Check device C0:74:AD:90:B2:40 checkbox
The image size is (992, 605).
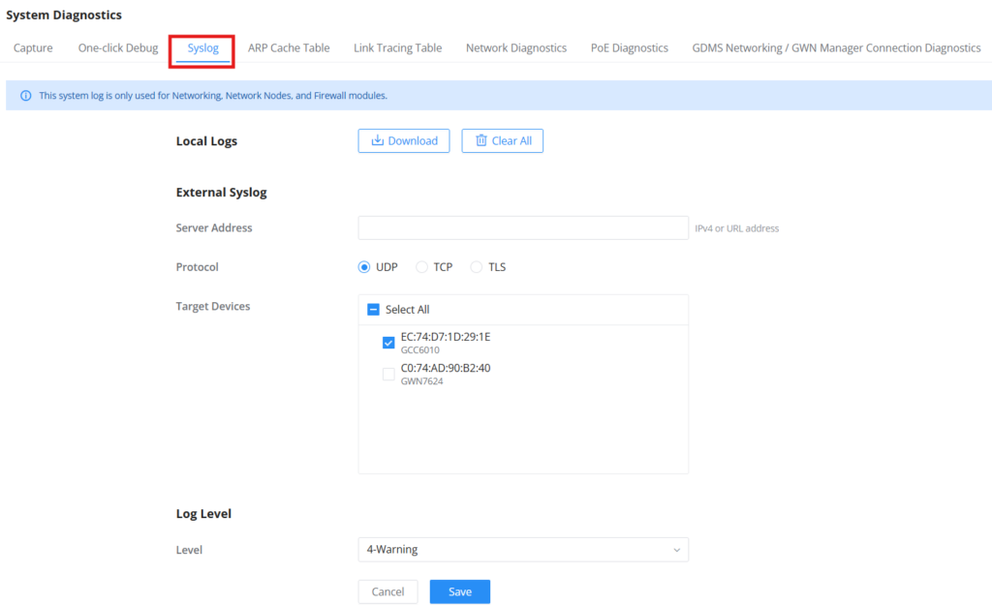click(388, 375)
